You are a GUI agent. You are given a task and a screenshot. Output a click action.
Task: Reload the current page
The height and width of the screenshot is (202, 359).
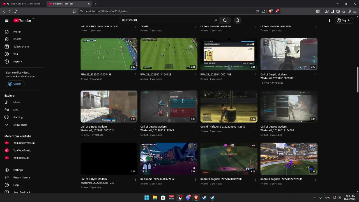point(15,11)
